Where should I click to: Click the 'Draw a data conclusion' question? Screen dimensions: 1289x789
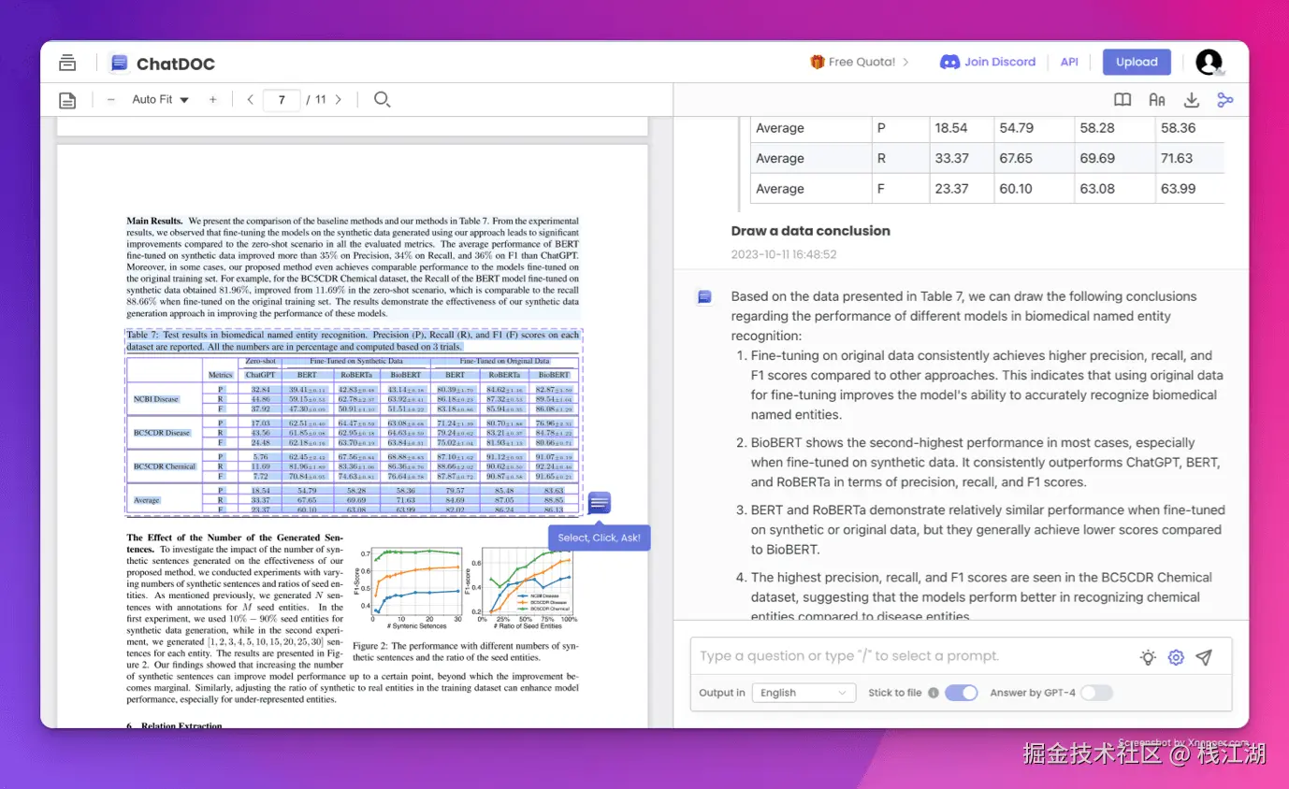(x=811, y=231)
